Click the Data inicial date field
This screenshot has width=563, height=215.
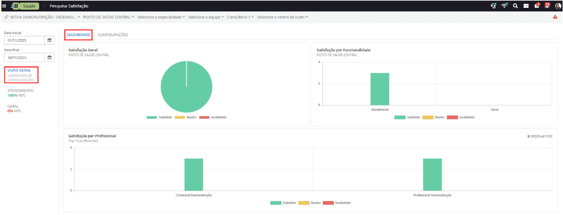pyautogui.click(x=23, y=40)
